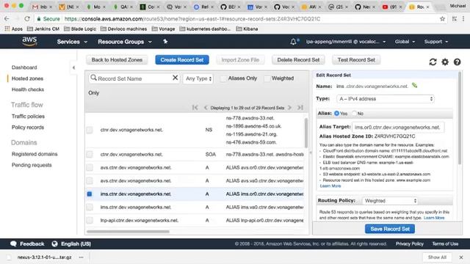Open the Routing Policy dropdown
Screen dimensions: 470x264
[x=389, y=200]
